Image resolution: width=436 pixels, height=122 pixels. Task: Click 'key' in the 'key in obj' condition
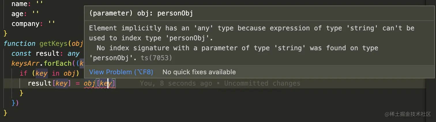[41, 73]
